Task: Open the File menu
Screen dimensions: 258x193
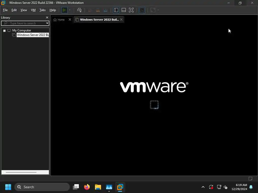Action: click(x=5, y=10)
